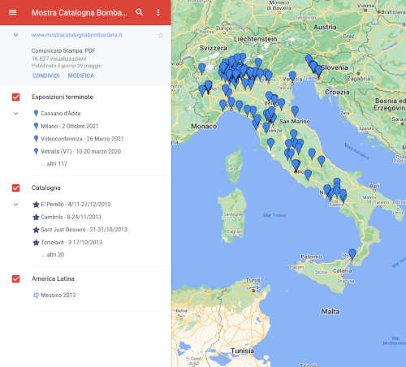The image size is (406, 367).
Task: Click polygon icon beside Messico 2013
Action: pyautogui.click(x=36, y=296)
